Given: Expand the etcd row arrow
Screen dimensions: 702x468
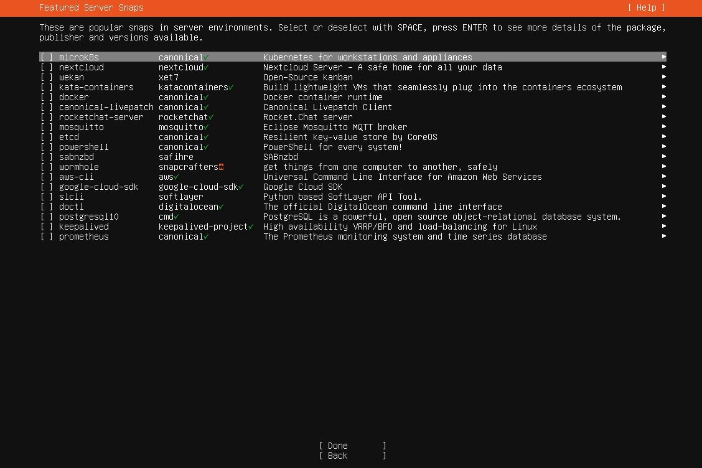Looking at the screenshot, I should (664, 136).
